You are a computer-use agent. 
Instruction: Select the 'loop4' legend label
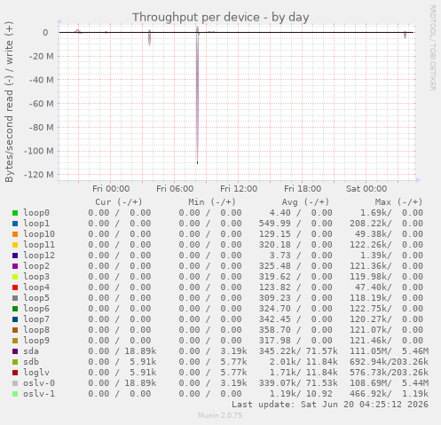[36, 287]
